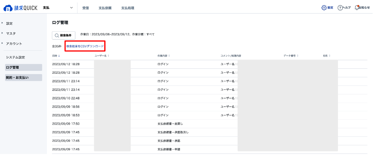The image size is (375, 156).
Task: Click the 2023/09/10 22:48 date cell
Action: [x=66, y=98]
